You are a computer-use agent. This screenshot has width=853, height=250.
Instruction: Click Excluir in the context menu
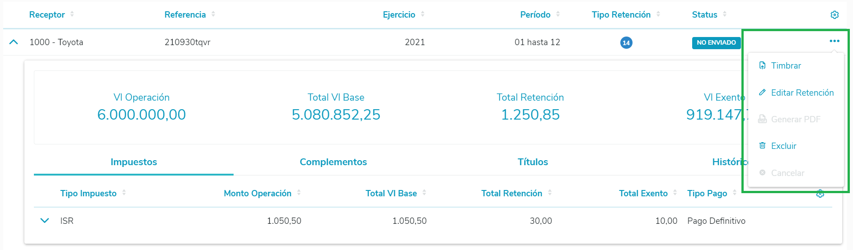coord(783,146)
